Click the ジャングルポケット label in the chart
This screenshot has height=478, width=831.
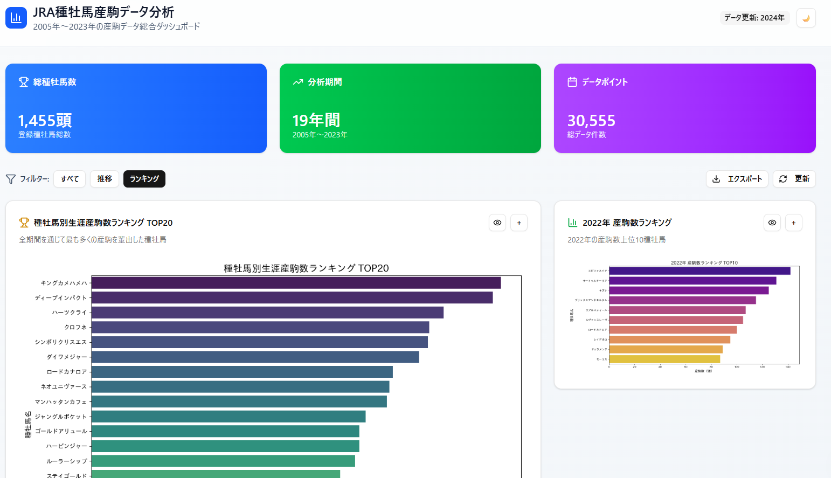point(61,417)
